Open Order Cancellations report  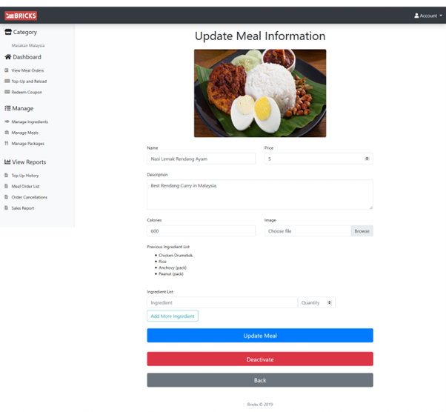click(x=30, y=197)
